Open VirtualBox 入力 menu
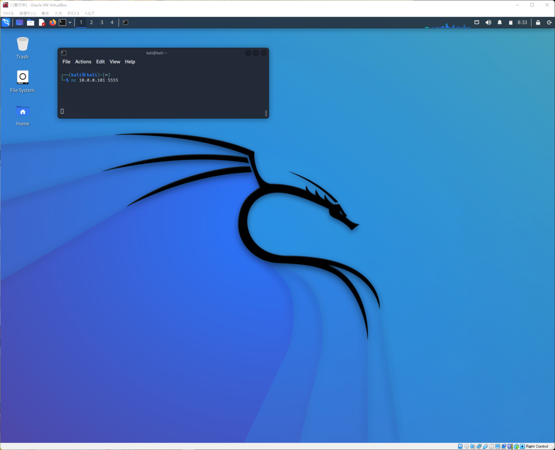 (58, 13)
